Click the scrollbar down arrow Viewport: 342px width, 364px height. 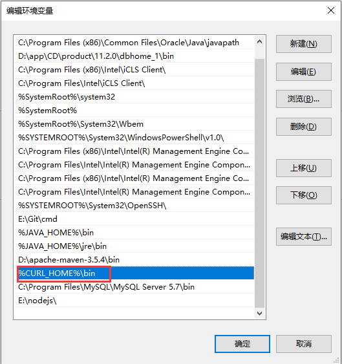260,313
